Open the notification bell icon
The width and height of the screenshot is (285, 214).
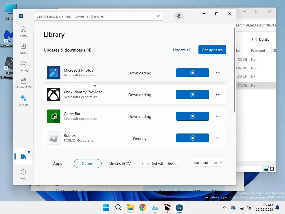pos(277,207)
